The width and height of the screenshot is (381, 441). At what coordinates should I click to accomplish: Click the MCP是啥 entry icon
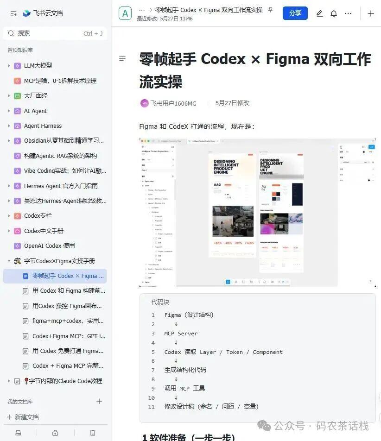click(17, 81)
